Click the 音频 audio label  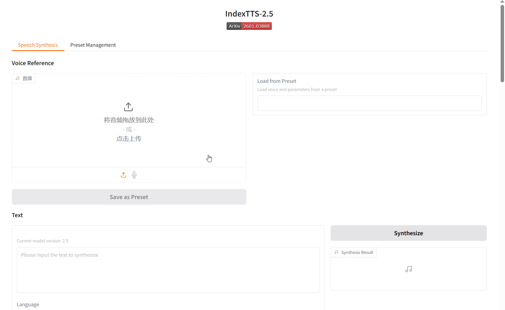click(24, 78)
